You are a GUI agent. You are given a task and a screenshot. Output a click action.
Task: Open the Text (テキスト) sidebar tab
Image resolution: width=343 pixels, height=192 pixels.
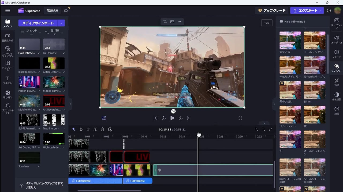8,80
